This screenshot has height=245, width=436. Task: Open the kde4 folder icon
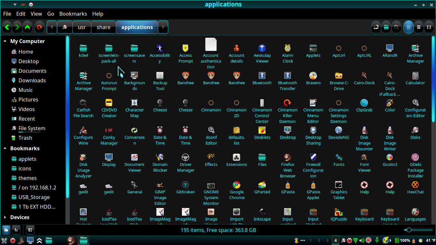point(83,48)
